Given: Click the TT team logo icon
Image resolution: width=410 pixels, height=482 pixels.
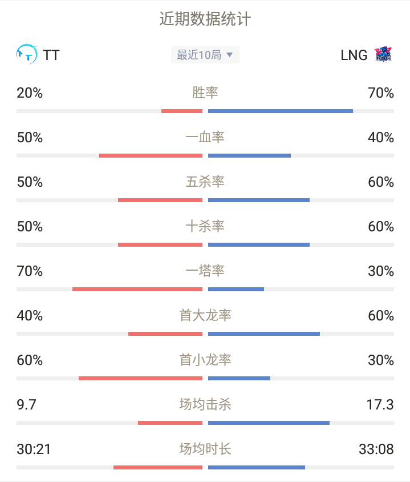Looking at the screenshot, I should click(27, 54).
